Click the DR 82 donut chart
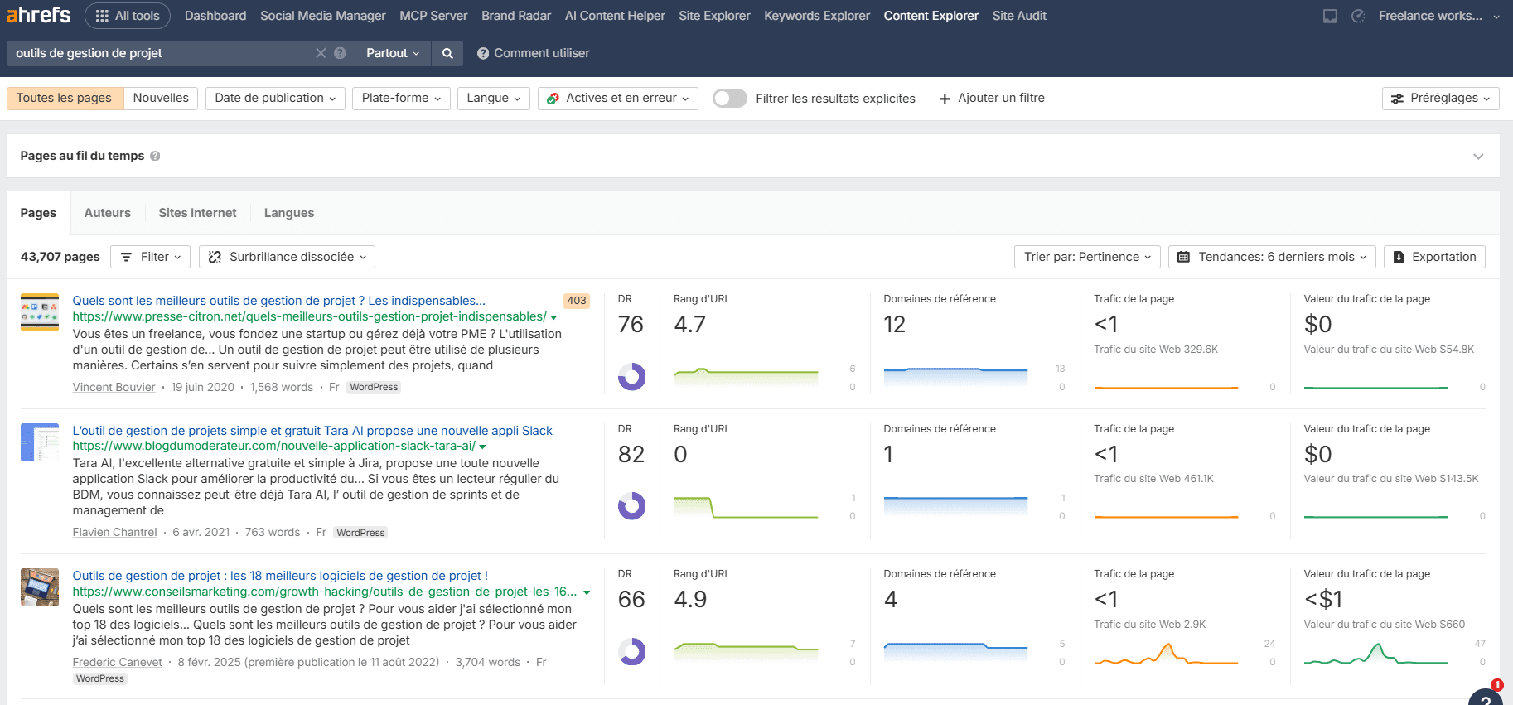The height and width of the screenshot is (705, 1513). pyautogui.click(x=631, y=506)
